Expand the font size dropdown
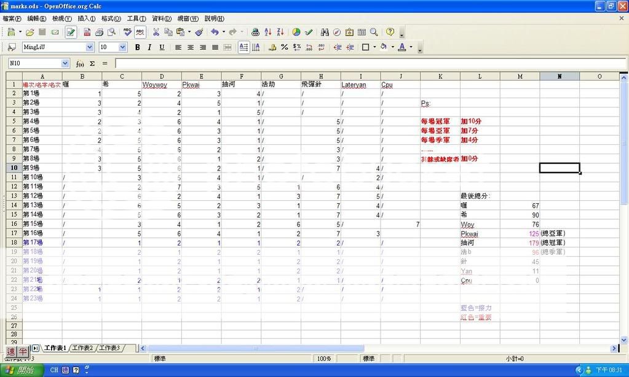Viewport: 629px width, 377px height. pos(123,47)
